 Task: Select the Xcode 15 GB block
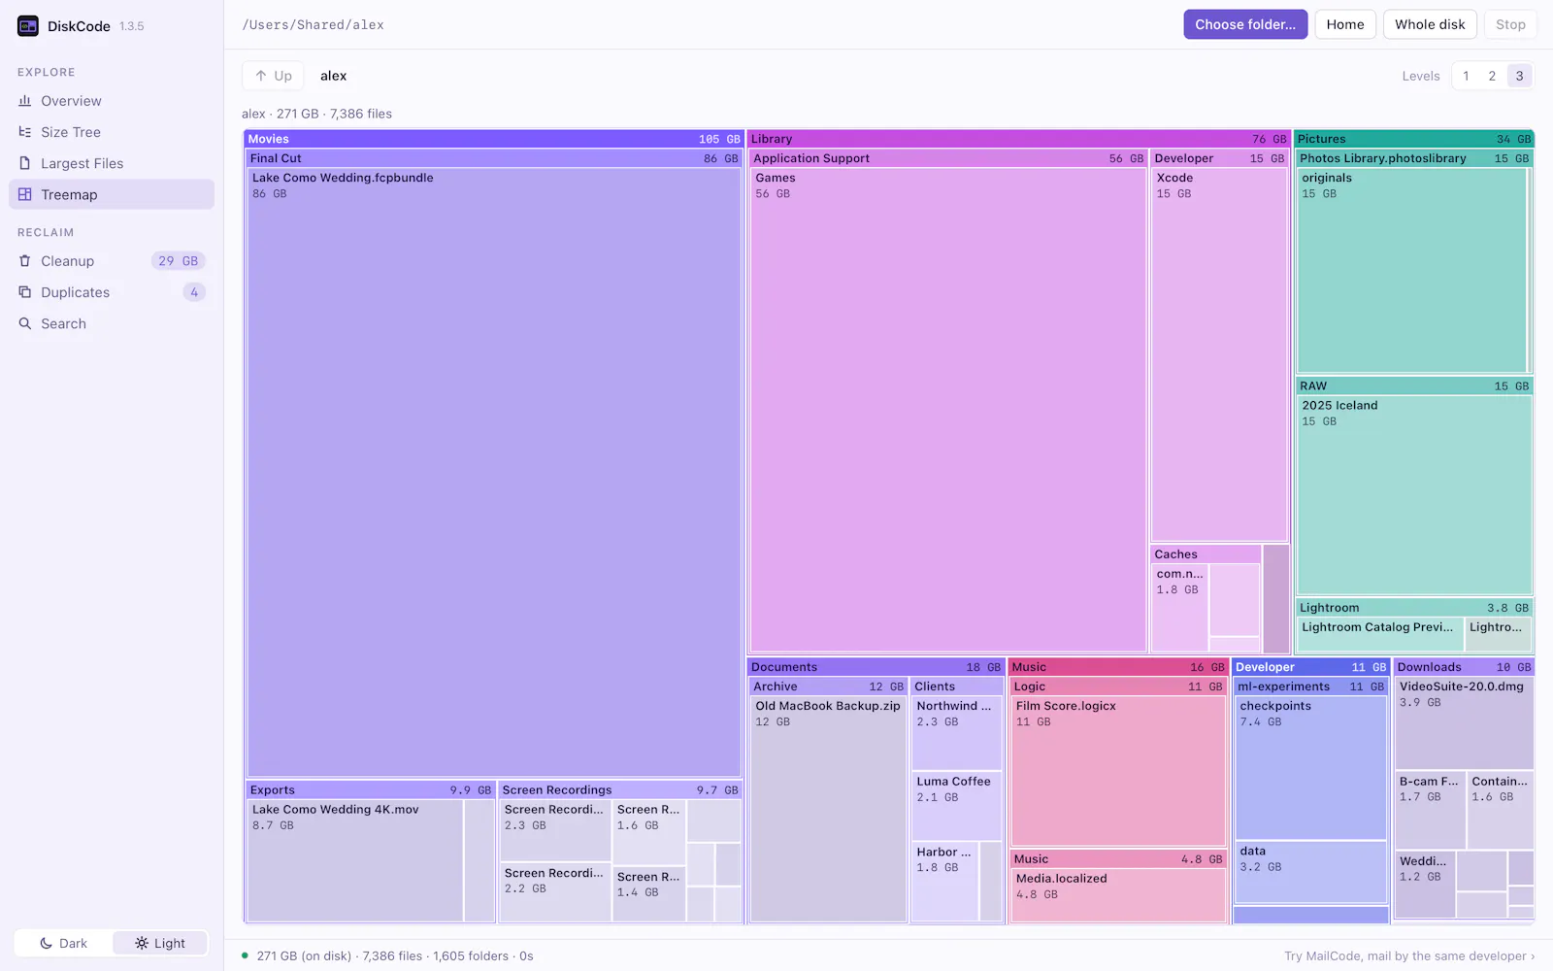pyautogui.click(x=1219, y=354)
